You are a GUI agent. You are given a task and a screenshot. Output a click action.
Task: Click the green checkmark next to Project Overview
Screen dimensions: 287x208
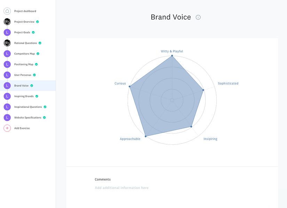click(38, 22)
